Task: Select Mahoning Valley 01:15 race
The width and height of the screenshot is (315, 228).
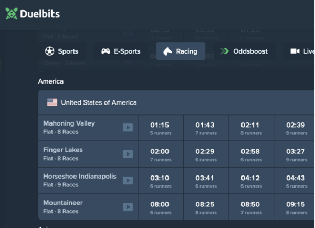Action: tap(160, 128)
